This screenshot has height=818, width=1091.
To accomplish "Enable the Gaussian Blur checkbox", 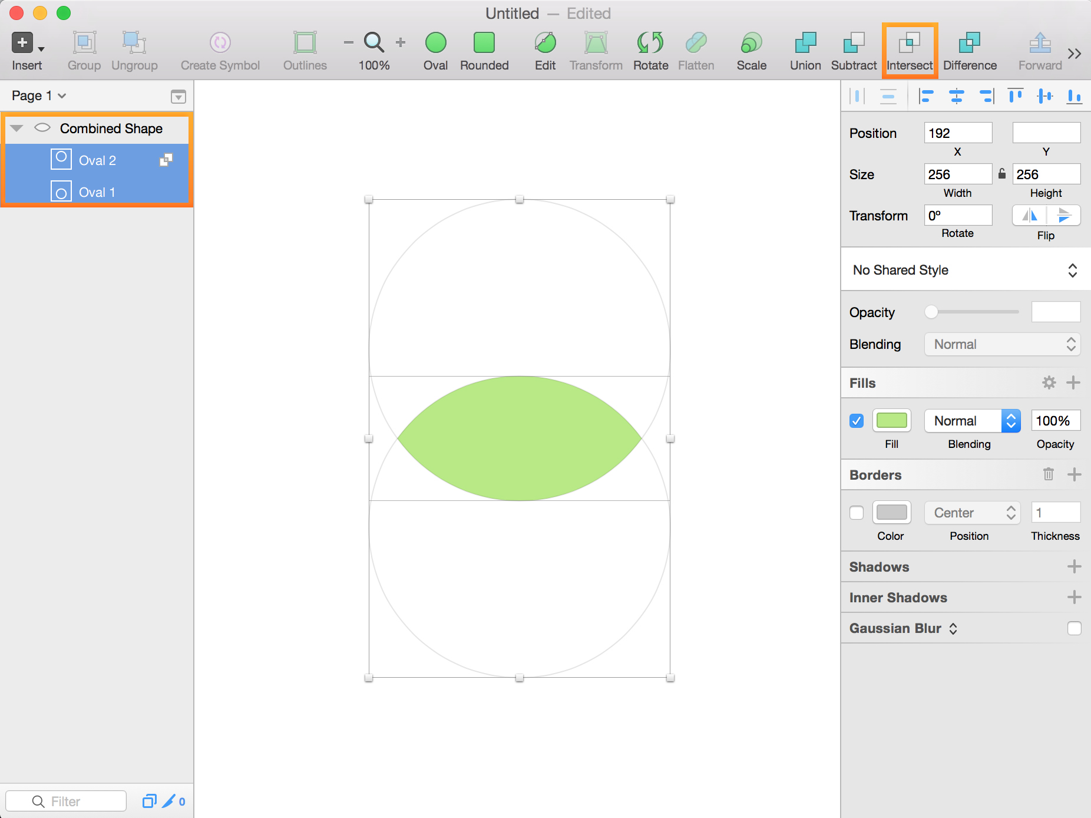I will 1074,628.
